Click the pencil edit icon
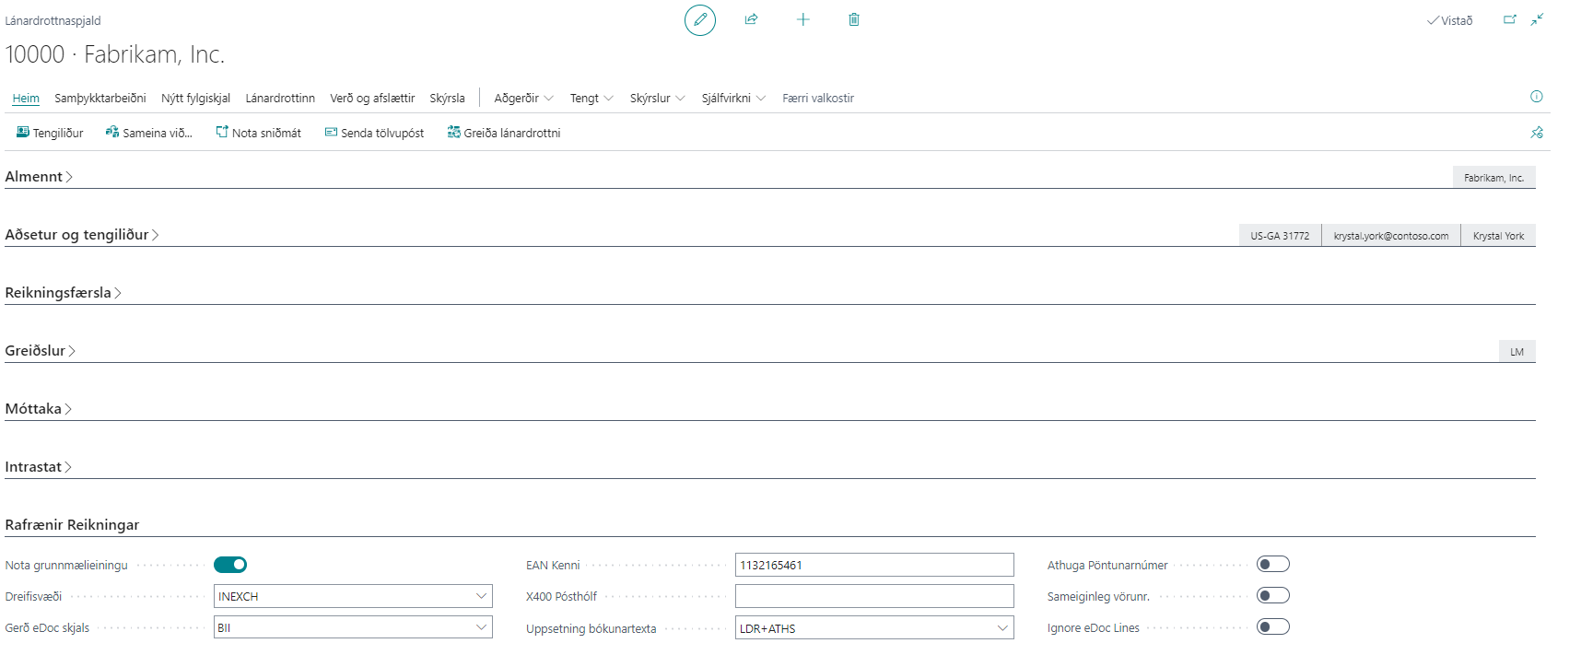1581x655 pixels. click(x=699, y=19)
